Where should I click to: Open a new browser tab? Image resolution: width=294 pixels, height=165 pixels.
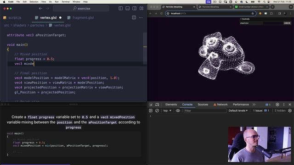[x=272, y=7]
